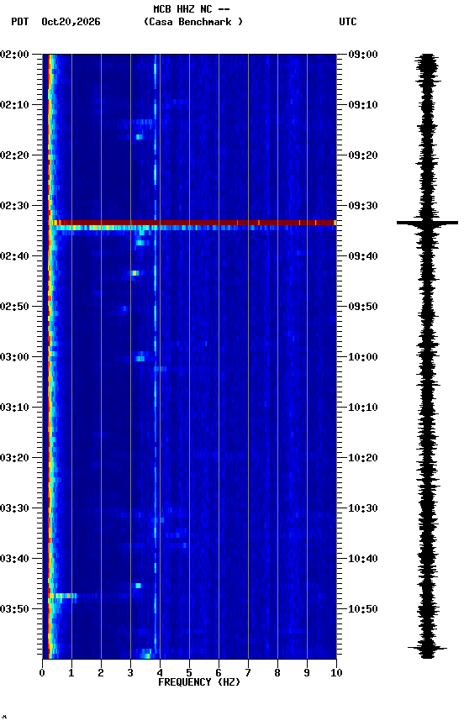This screenshot has width=464, height=726.
Task: Click the dark red broadband event band at 09:33
Action: [x=192, y=223]
